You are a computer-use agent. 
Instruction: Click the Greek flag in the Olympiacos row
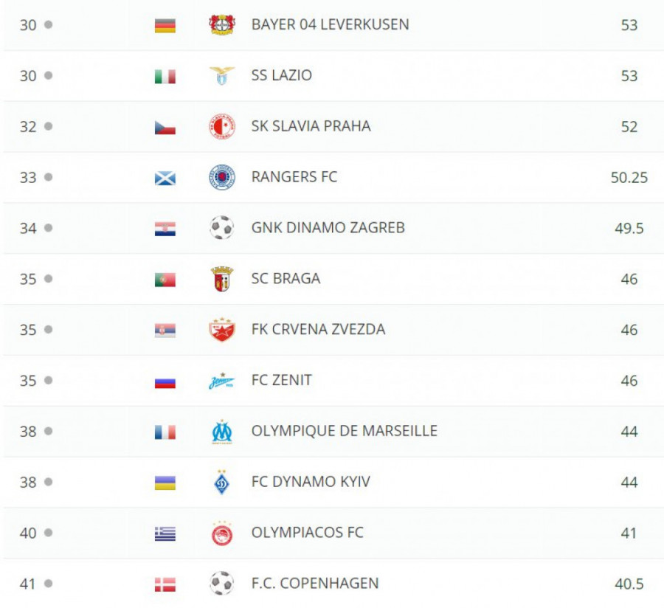[165, 533]
